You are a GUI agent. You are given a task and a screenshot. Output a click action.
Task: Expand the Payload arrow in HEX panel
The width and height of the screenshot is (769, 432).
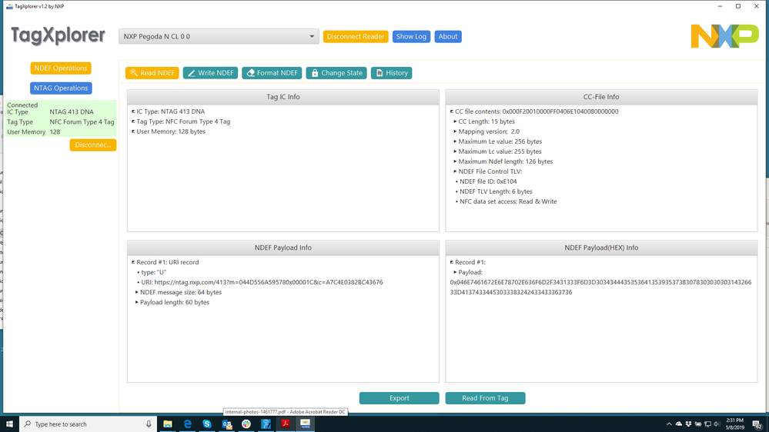[x=455, y=272]
